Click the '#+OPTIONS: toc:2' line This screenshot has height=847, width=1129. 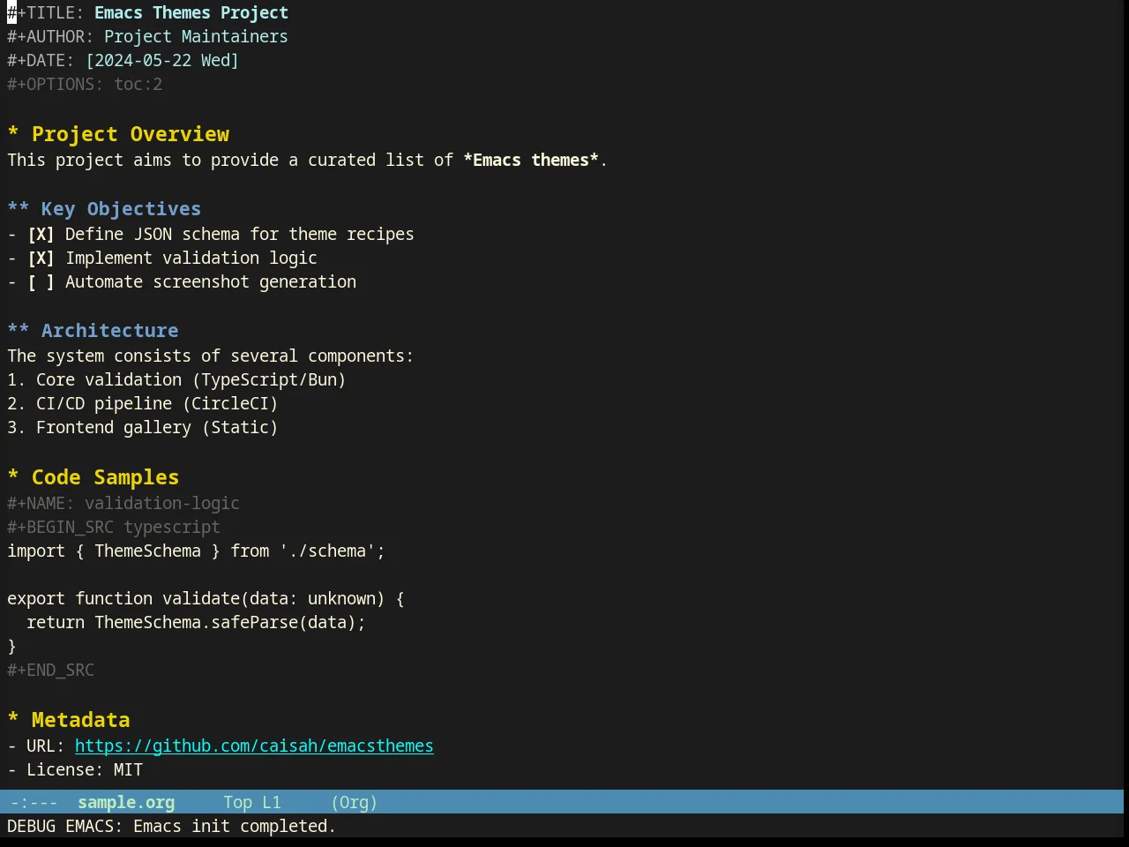coord(85,85)
